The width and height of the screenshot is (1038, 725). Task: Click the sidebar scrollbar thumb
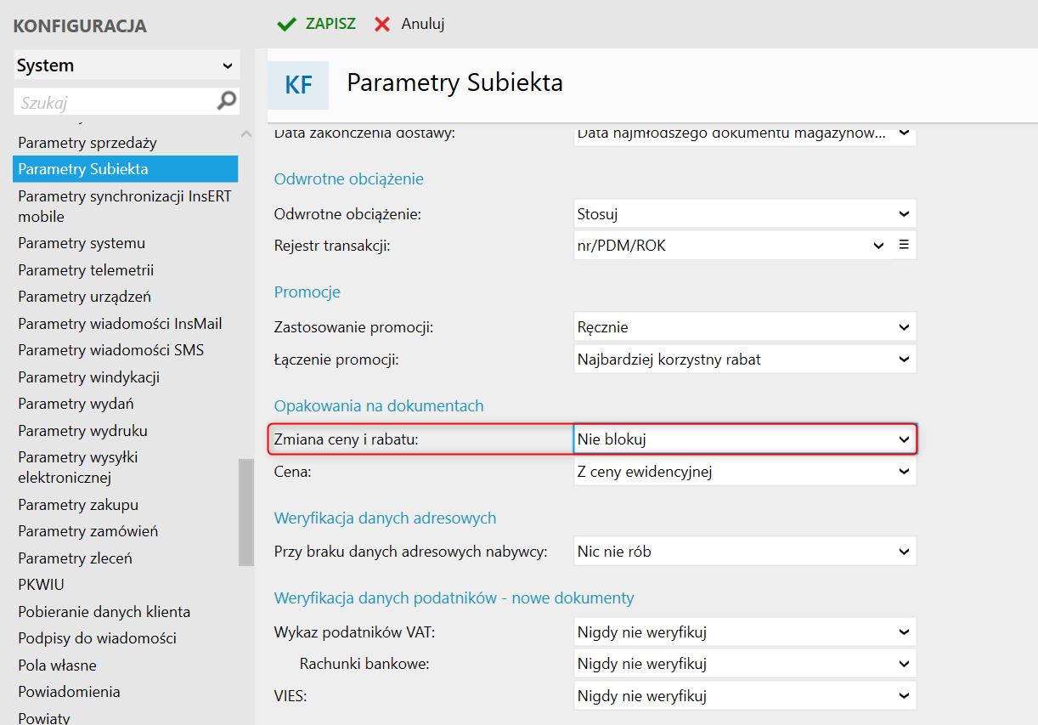coord(246,512)
